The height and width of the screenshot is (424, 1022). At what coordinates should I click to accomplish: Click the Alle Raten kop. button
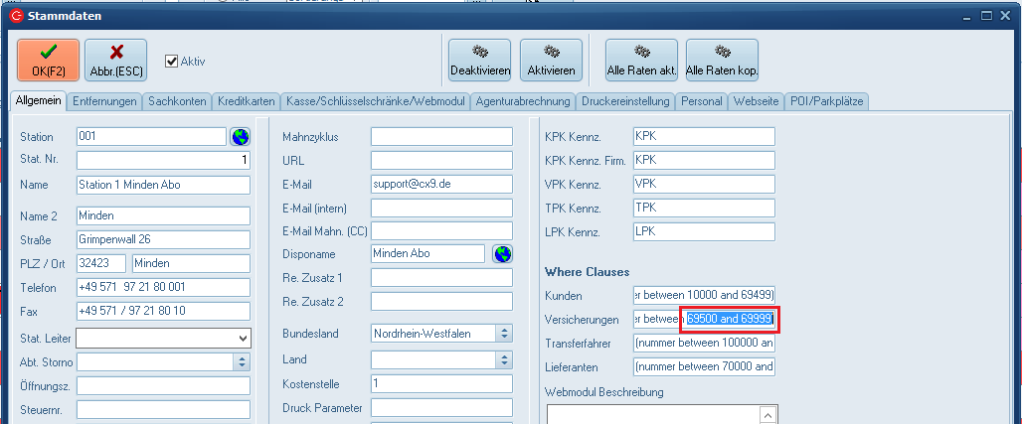(x=722, y=60)
